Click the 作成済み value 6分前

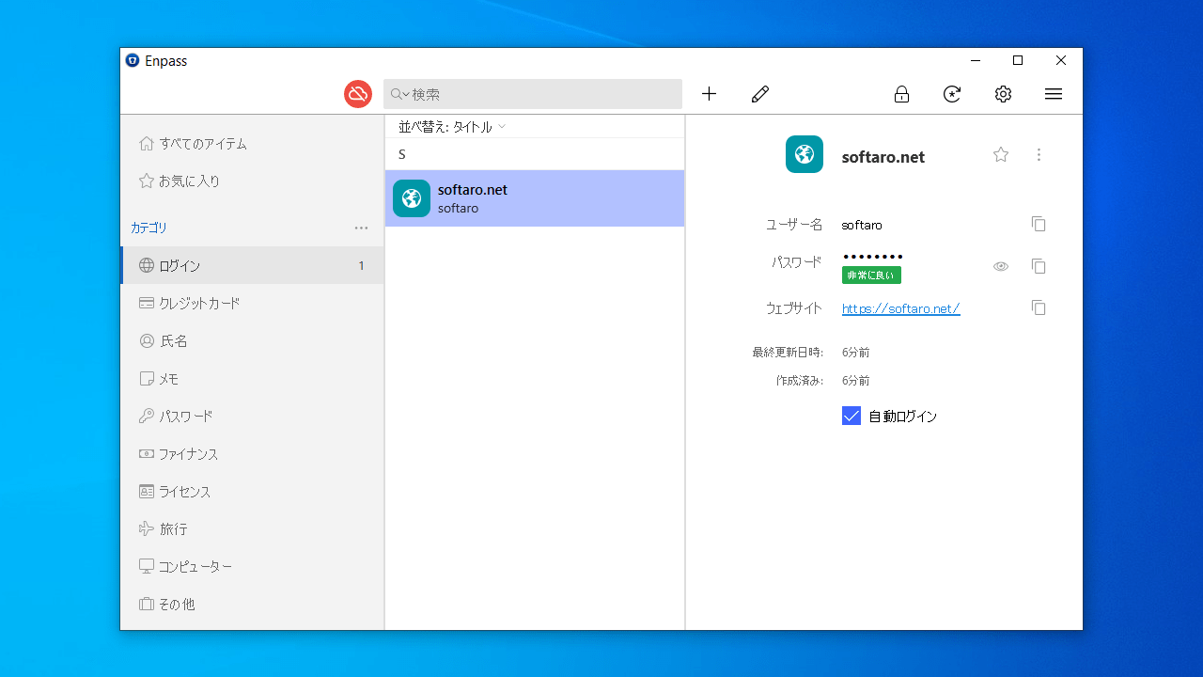click(856, 381)
